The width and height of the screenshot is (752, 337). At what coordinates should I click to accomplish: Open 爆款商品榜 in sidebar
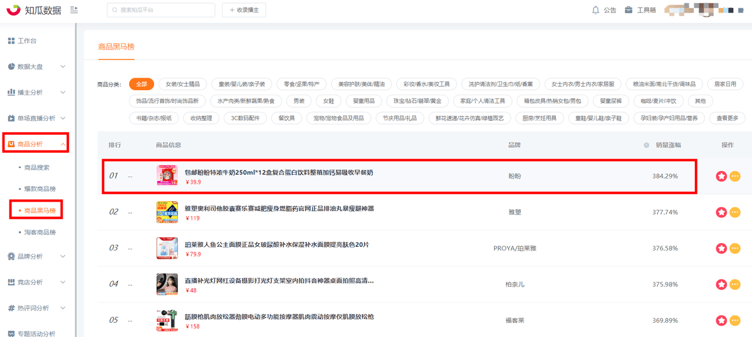[x=40, y=189]
